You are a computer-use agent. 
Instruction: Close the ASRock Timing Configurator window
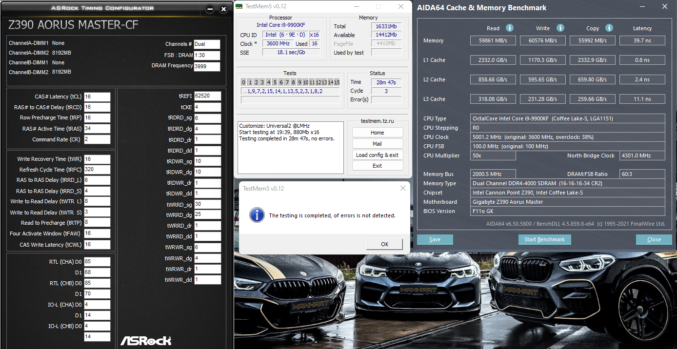coord(223,9)
